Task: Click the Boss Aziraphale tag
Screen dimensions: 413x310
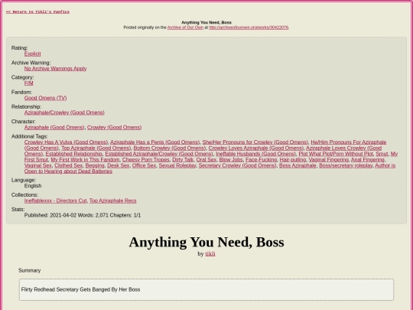Action: pyautogui.click(x=298, y=165)
